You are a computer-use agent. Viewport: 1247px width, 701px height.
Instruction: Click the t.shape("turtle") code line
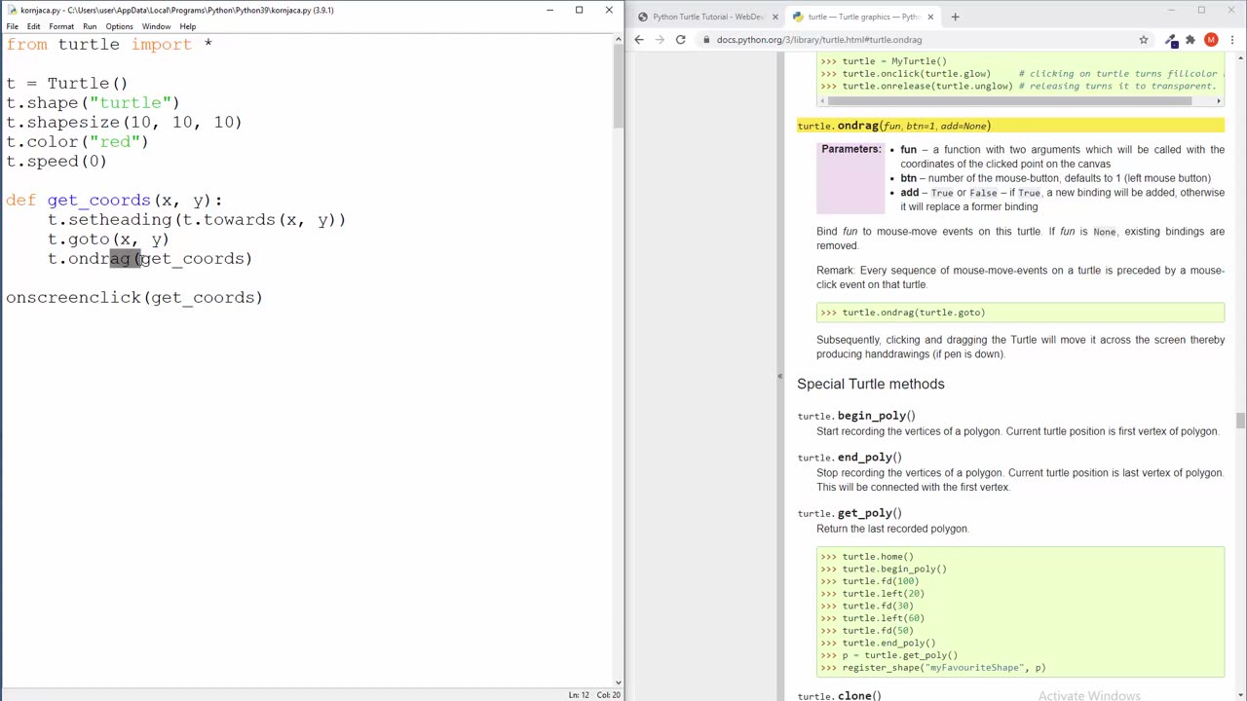coord(93,102)
